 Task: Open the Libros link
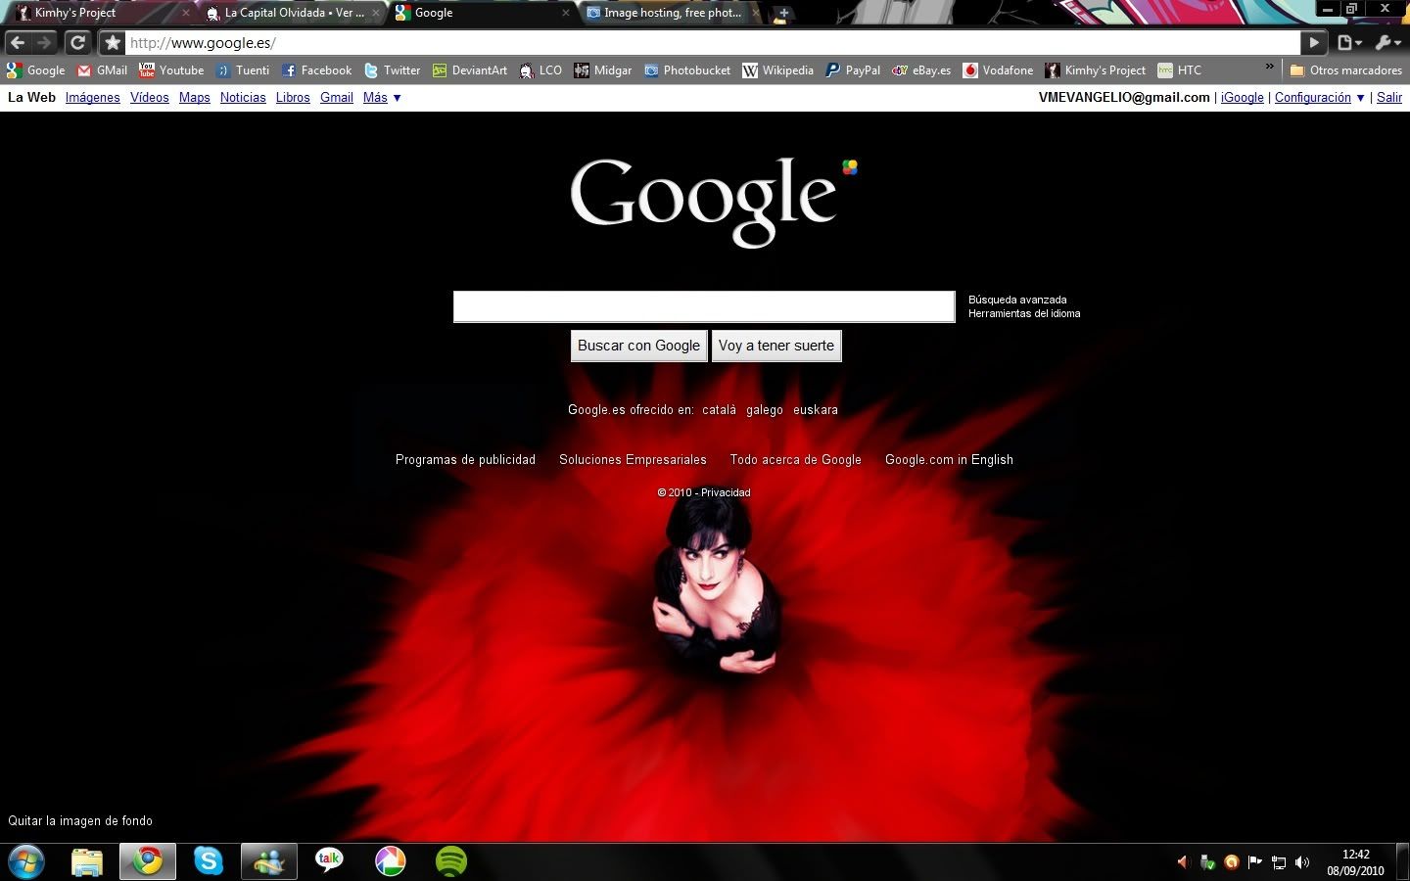click(293, 98)
